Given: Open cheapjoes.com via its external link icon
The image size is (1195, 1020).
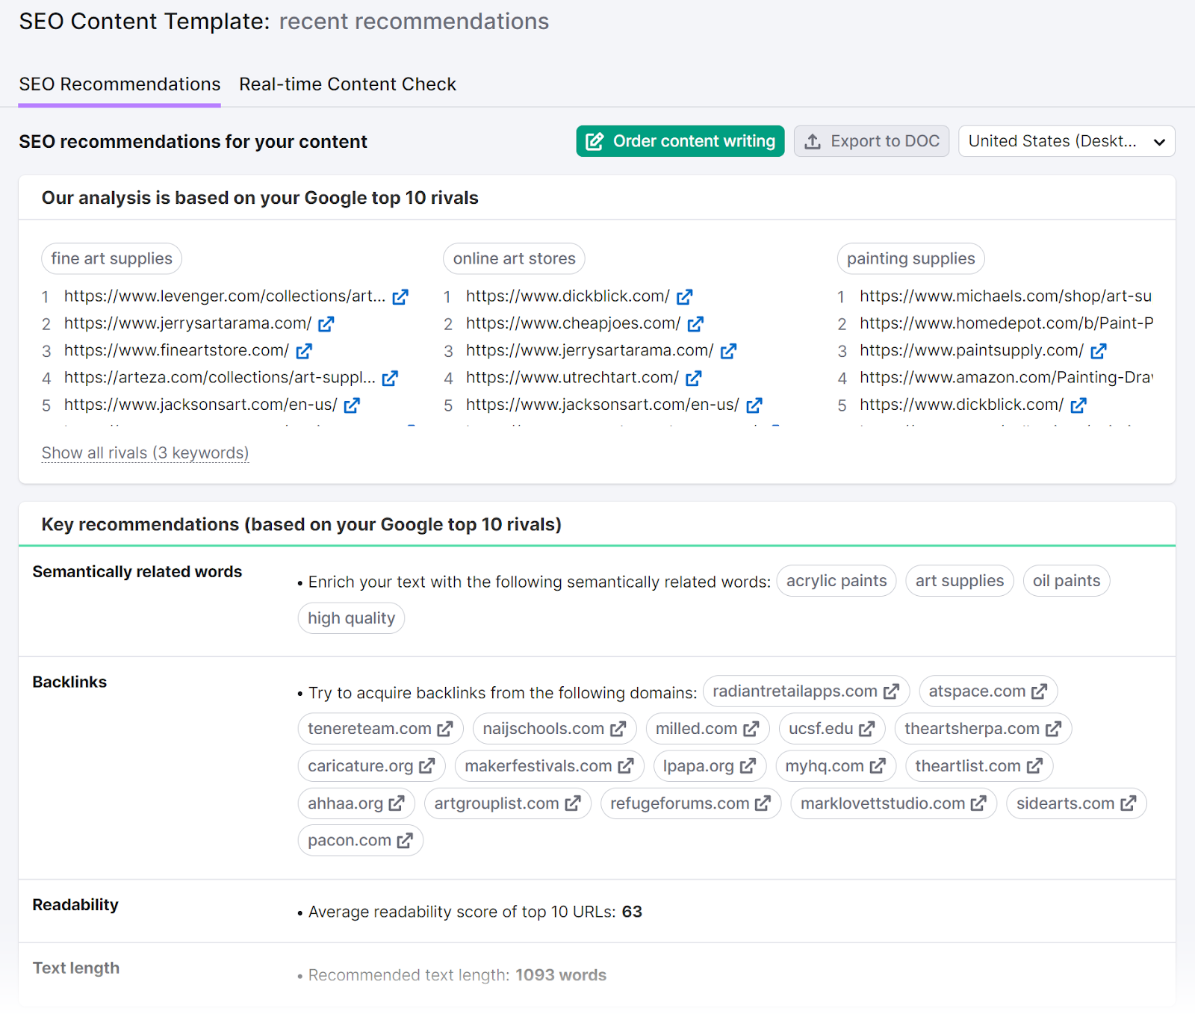Looking at the screenshot, I should point(695,324).
